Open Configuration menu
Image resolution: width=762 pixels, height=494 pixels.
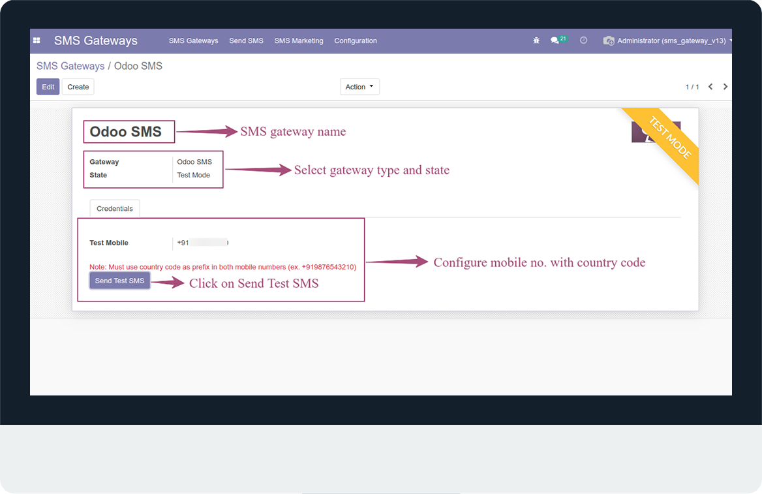point(356,41)
